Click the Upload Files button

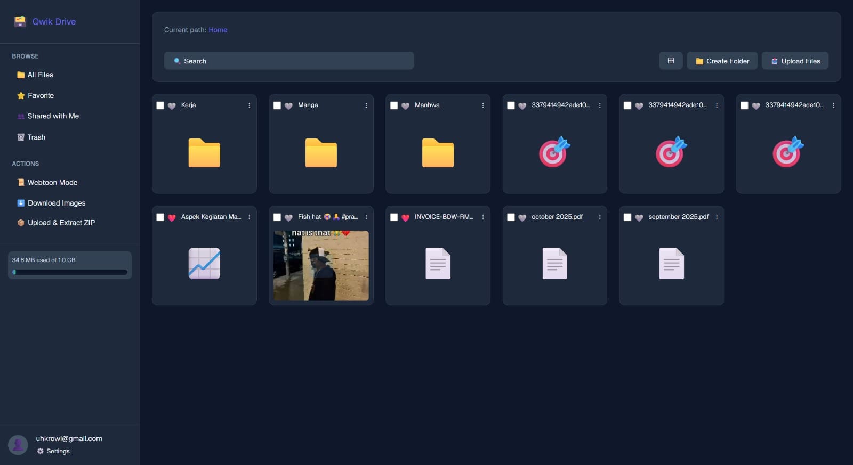click(x=795, y=61)
